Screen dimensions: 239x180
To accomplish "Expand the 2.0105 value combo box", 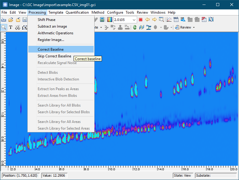I will pyautogui.click(x=134, y=20).
